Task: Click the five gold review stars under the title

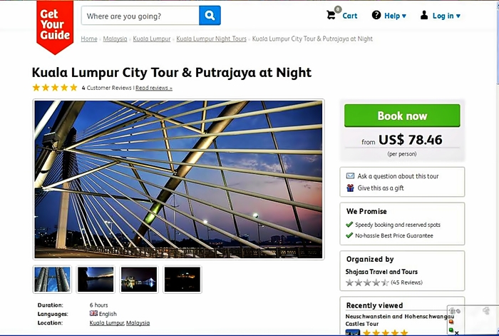Action: point(55,88)
